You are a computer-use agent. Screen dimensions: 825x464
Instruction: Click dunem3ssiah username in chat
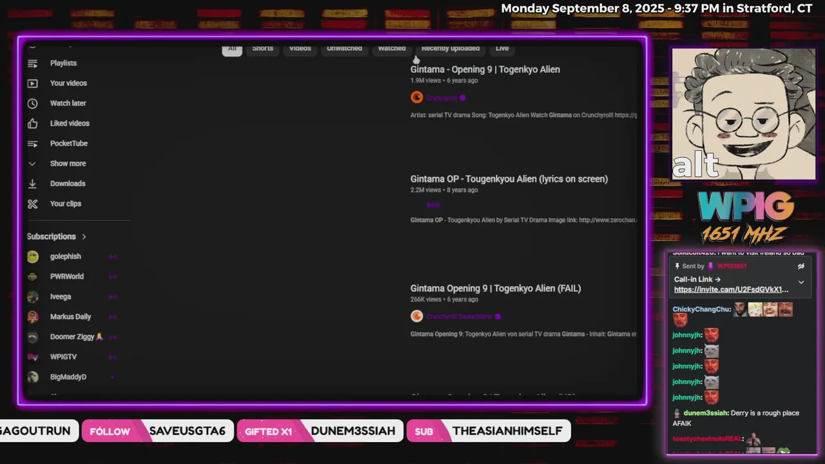(x=706, y=413)
